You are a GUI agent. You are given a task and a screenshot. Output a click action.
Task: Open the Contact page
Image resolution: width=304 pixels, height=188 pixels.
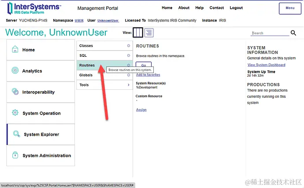pyautogui.click(x=217, y=8)
